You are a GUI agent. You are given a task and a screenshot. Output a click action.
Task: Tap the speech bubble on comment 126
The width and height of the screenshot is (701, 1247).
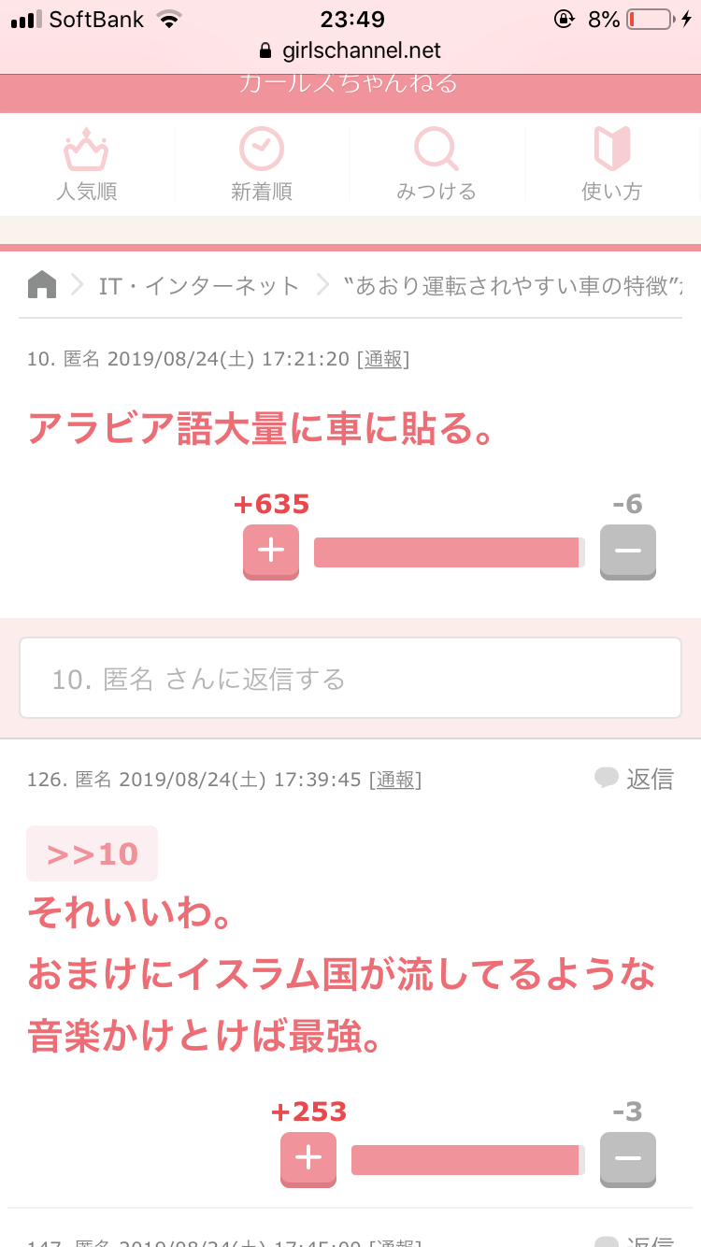tap(607, 777)
